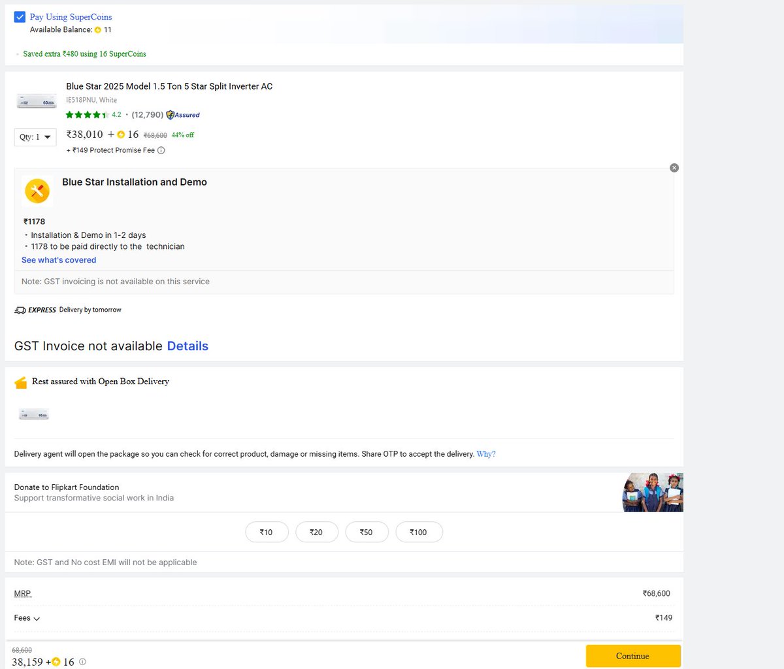Click the SuperCoin icon in bottom total
The width and height of the screenshot is (784, 669).
click(56, 662)
